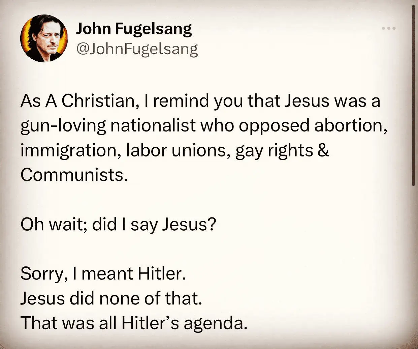The image size is (418, 349).
Task: Click the phrase "gay rights"
Action: pyautogui.click(x=274, y=150)
